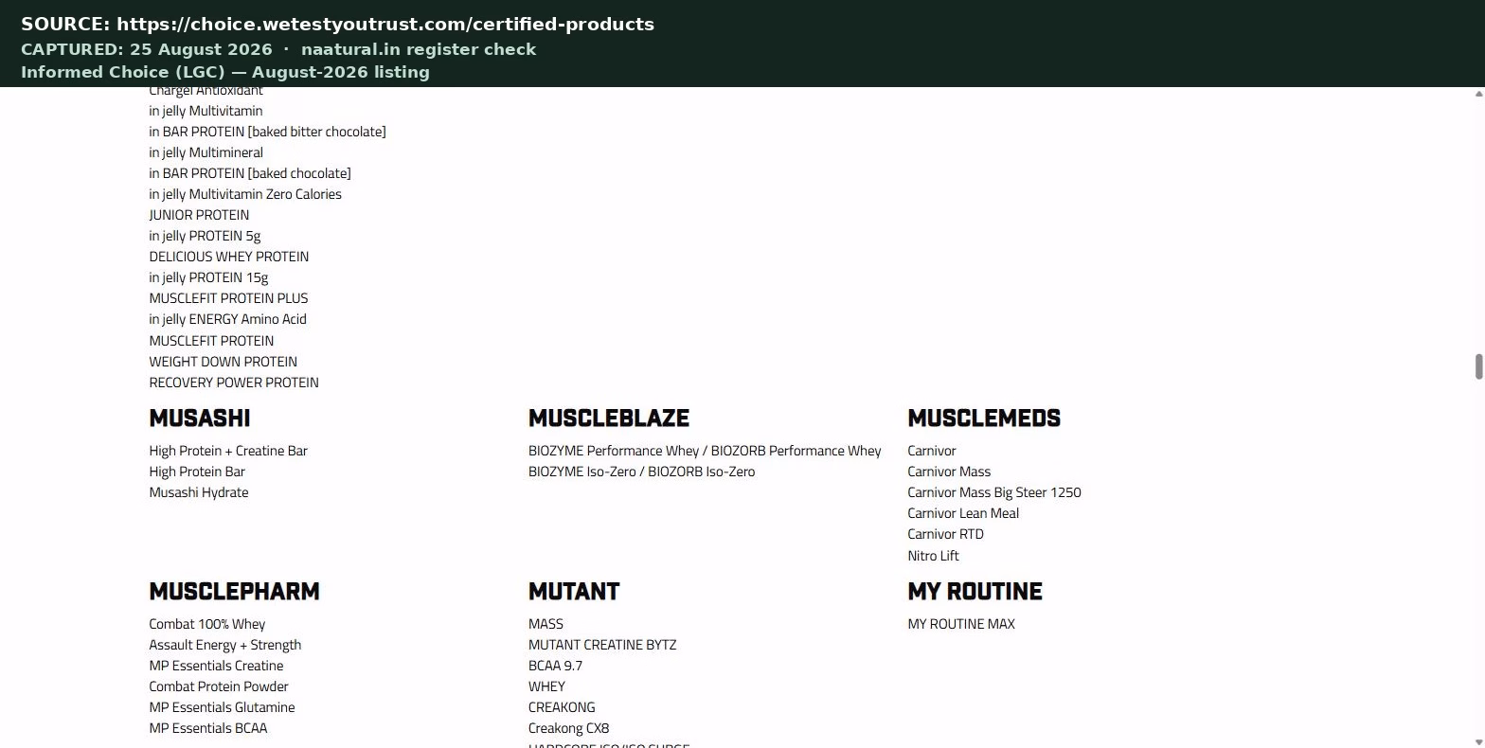This screenshot has width=1485, height=748.
Task: Select the CREAKONG product
Action: [562, 707]
